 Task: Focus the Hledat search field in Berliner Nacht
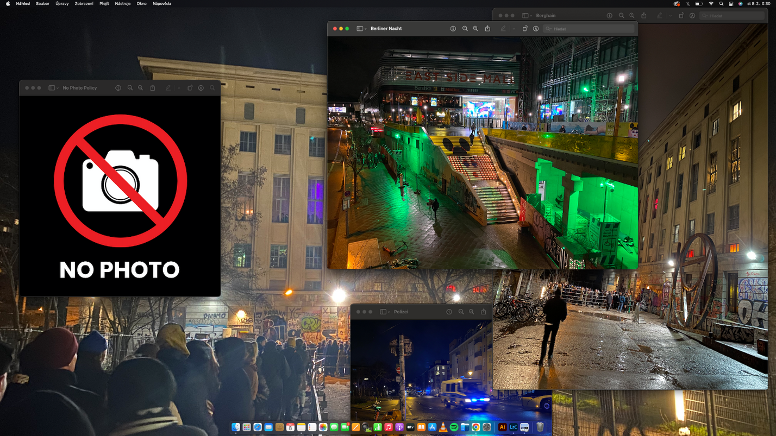[x=589, y=29]
